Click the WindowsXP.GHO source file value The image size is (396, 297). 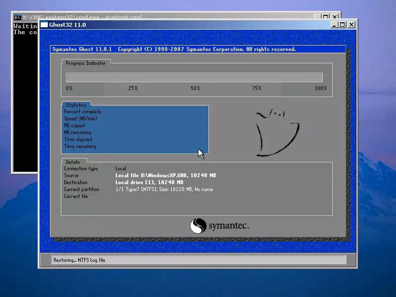pos(166,175)
